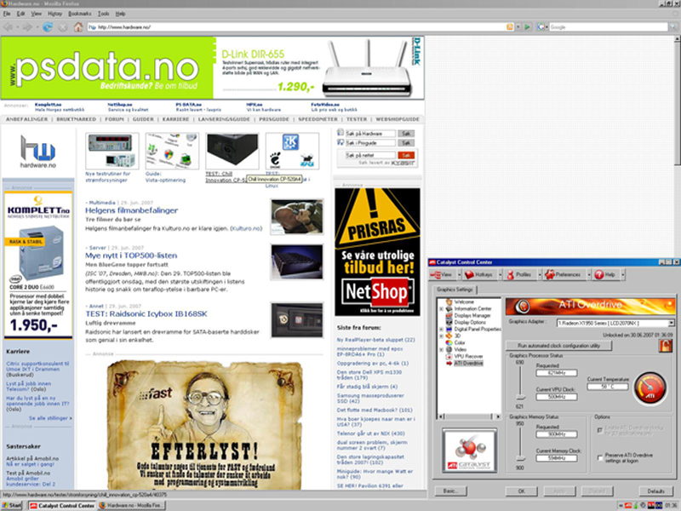Open dropdown arrow next to Preferences button
The height and width of the screenshot is (511, 681).
point(589,274)
